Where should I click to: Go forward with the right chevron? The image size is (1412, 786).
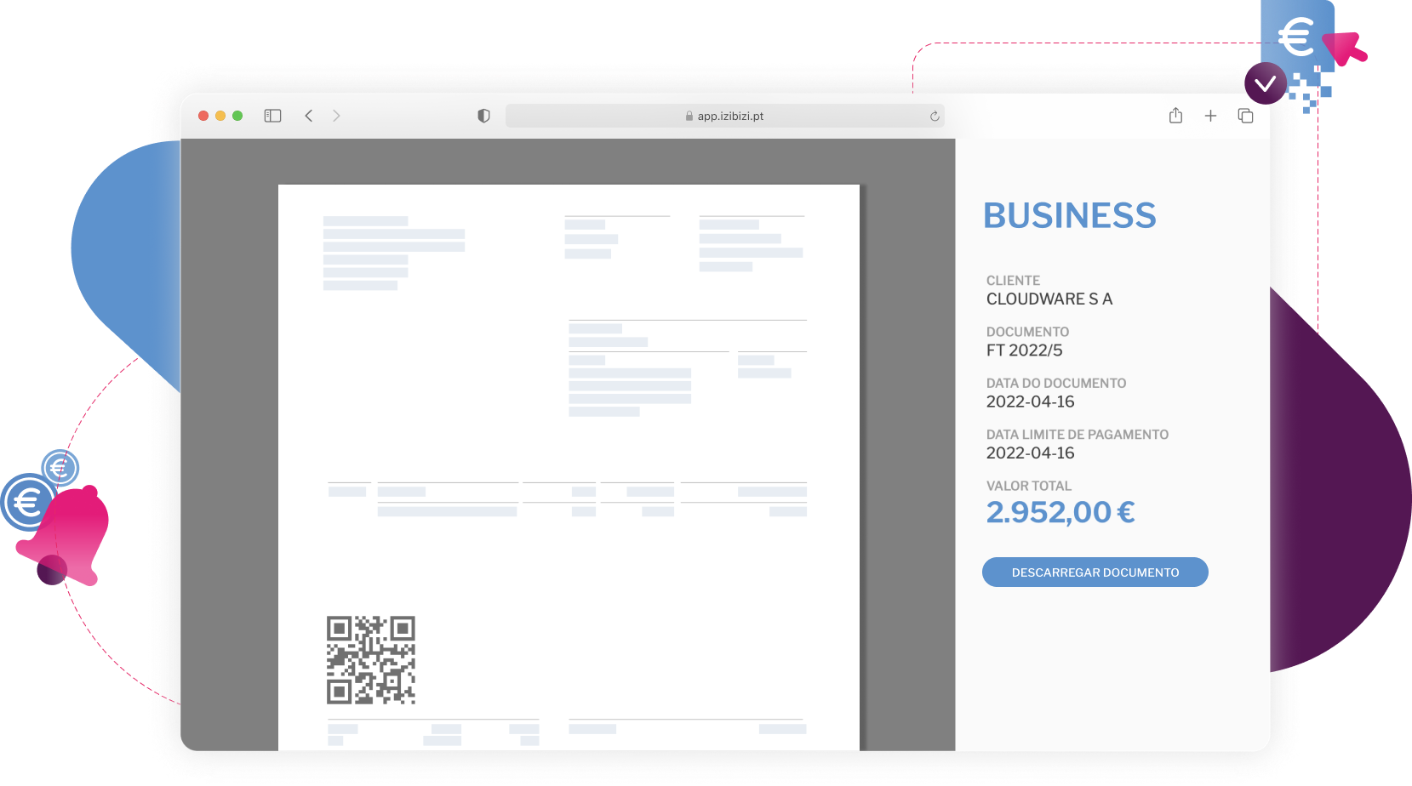pyautogui.click(x=336, y=116)
